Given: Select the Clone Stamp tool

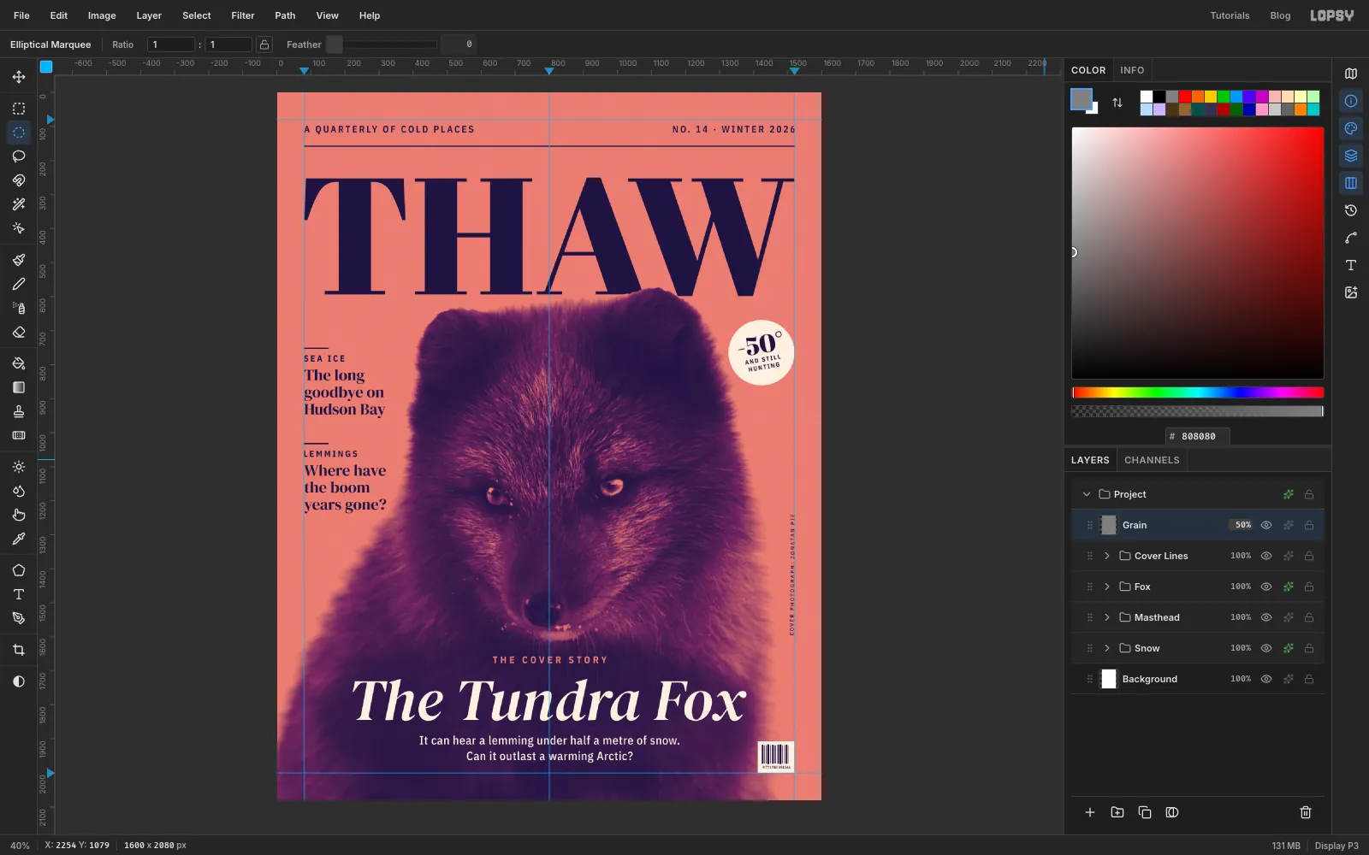Looking at the screenshot, I should 19,411.
